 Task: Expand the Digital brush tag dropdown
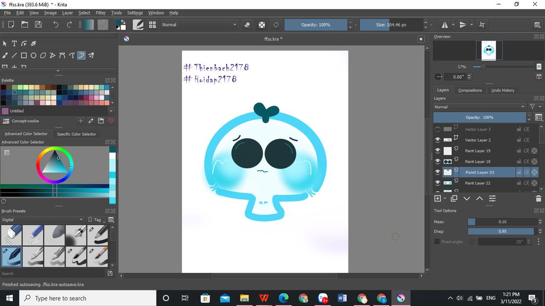[42, 219]
